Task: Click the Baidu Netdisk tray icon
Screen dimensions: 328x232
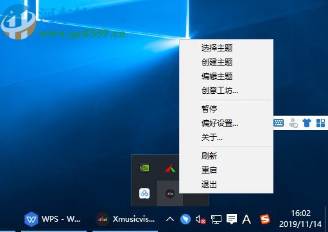Action: click(144, 193)
